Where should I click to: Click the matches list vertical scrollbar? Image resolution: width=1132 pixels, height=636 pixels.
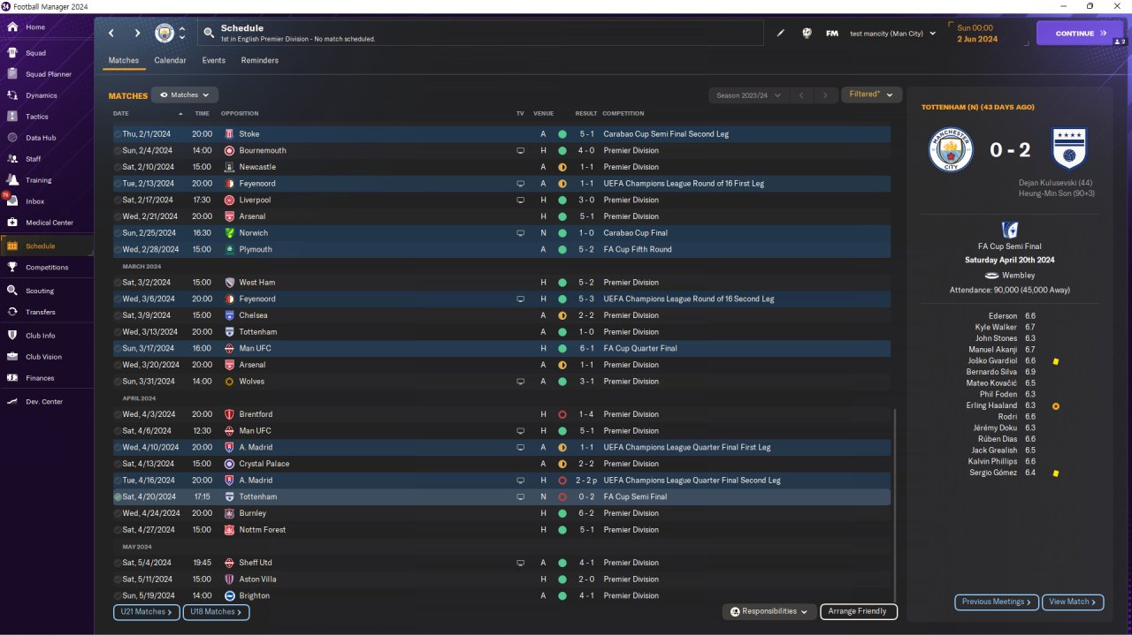pos(895,504)
